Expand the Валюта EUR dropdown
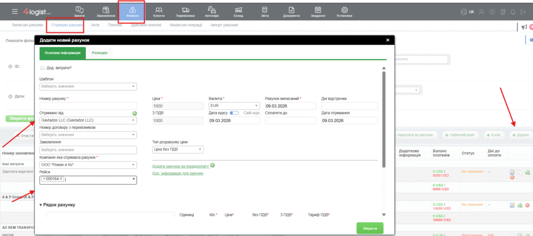The width and height of the screenshot is (533, 236). click(234, 106)
